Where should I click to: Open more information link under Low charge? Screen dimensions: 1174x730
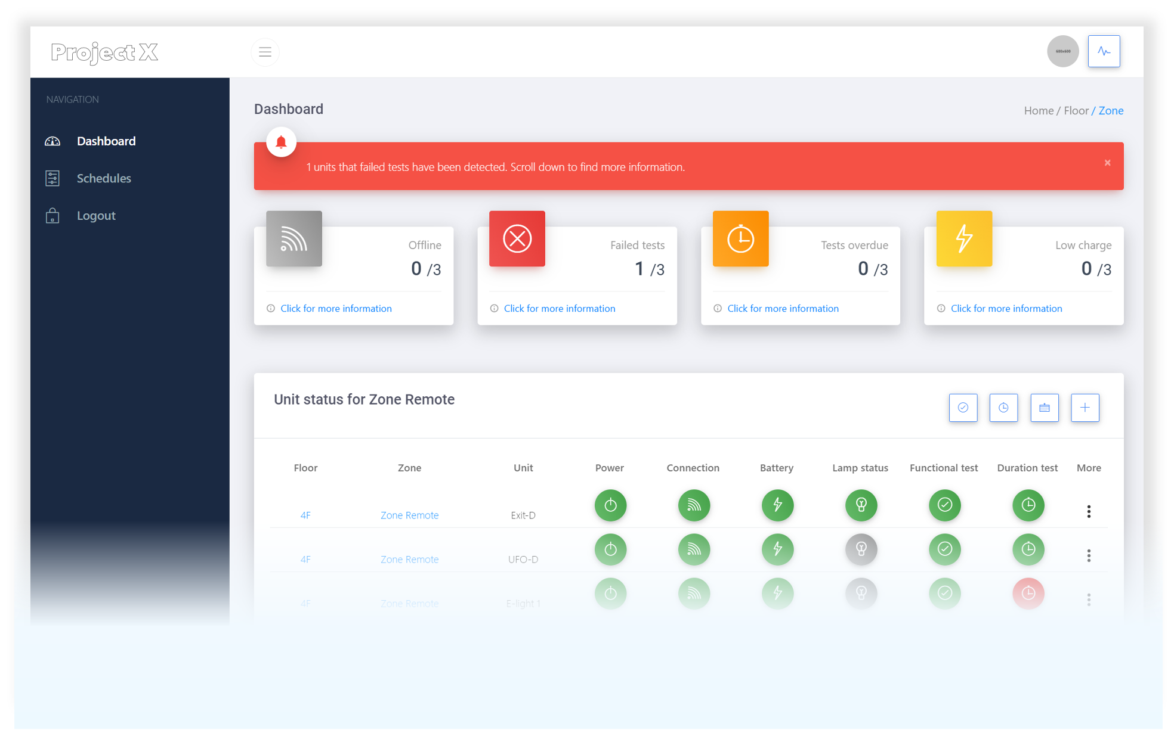(1006, 308)
